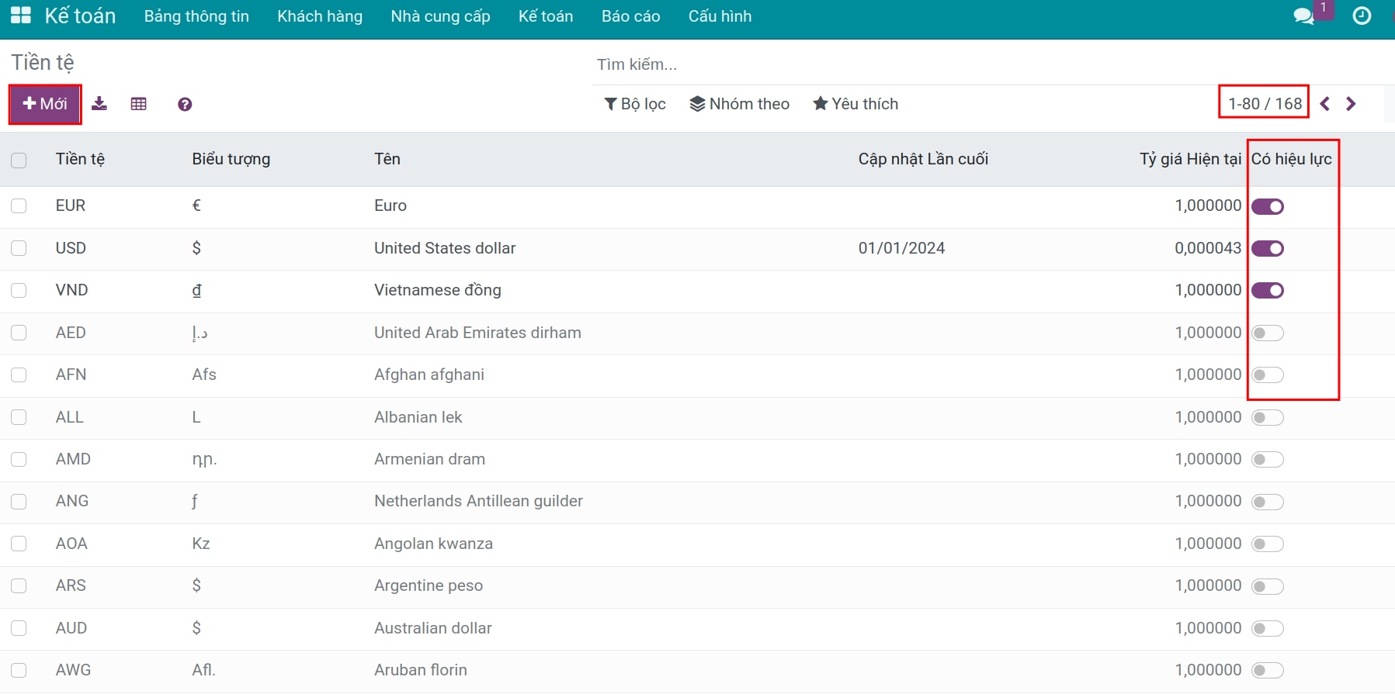
Task: Click the download import records icon
Action: (99, 104)
